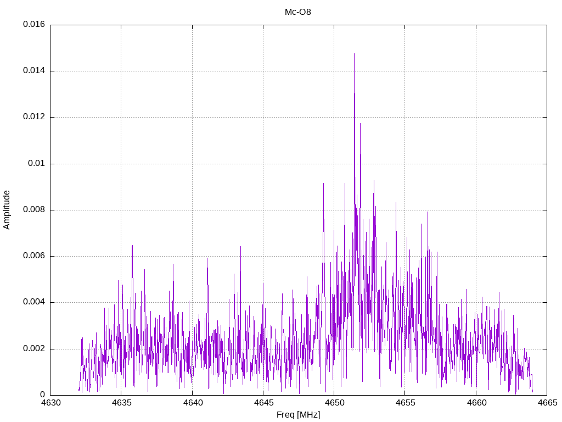Click the plot title Mc-O8
The width and height of the screenshot is (562, 422).
(x=298, y=12)
